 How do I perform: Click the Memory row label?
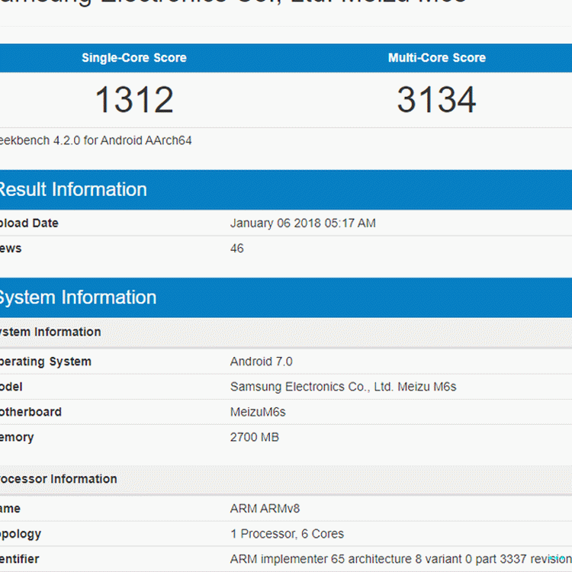17,437
